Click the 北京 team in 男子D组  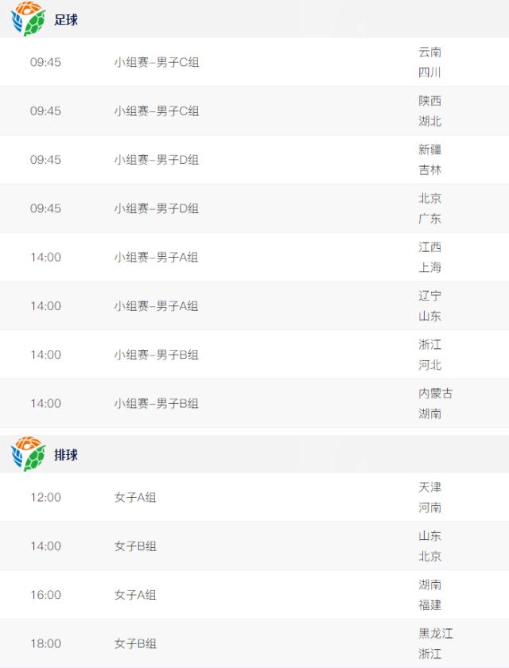(x=430, y=199)
